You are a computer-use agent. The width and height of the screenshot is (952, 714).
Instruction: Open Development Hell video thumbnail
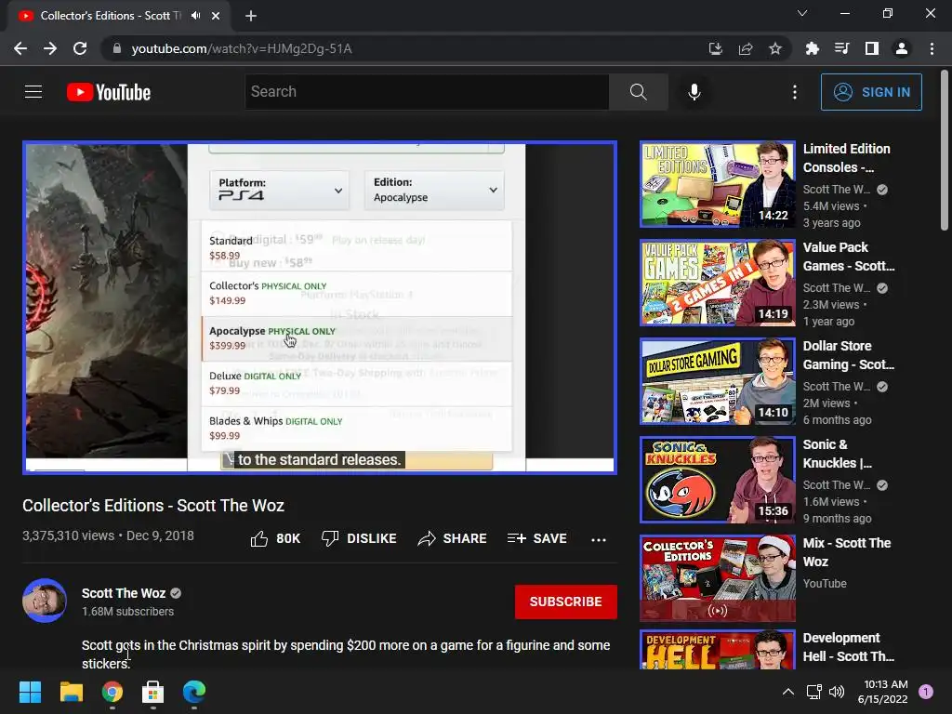click(x=717, y=650)
